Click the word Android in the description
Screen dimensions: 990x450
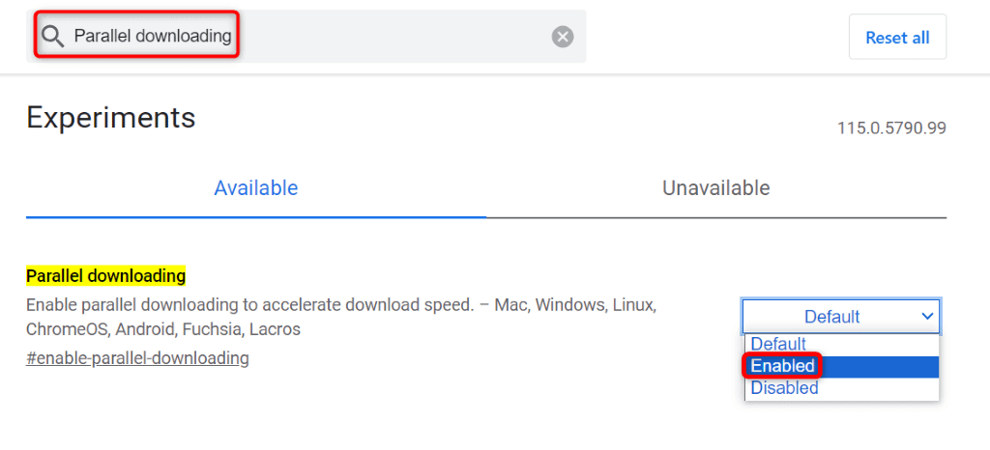click(x=146, y=329)
